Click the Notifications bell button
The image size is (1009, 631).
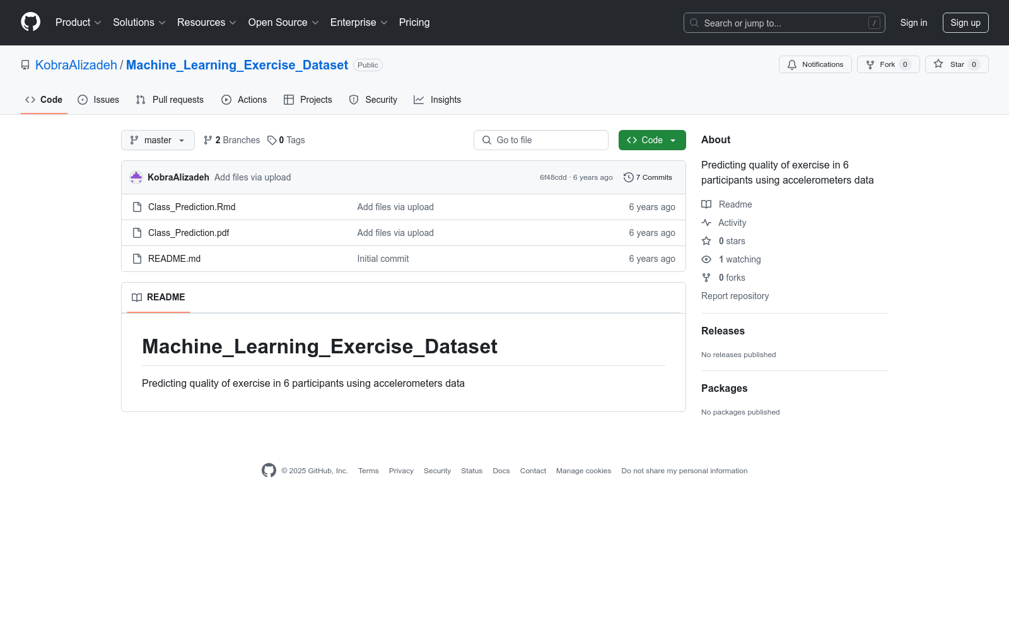[x=815, y=64]
